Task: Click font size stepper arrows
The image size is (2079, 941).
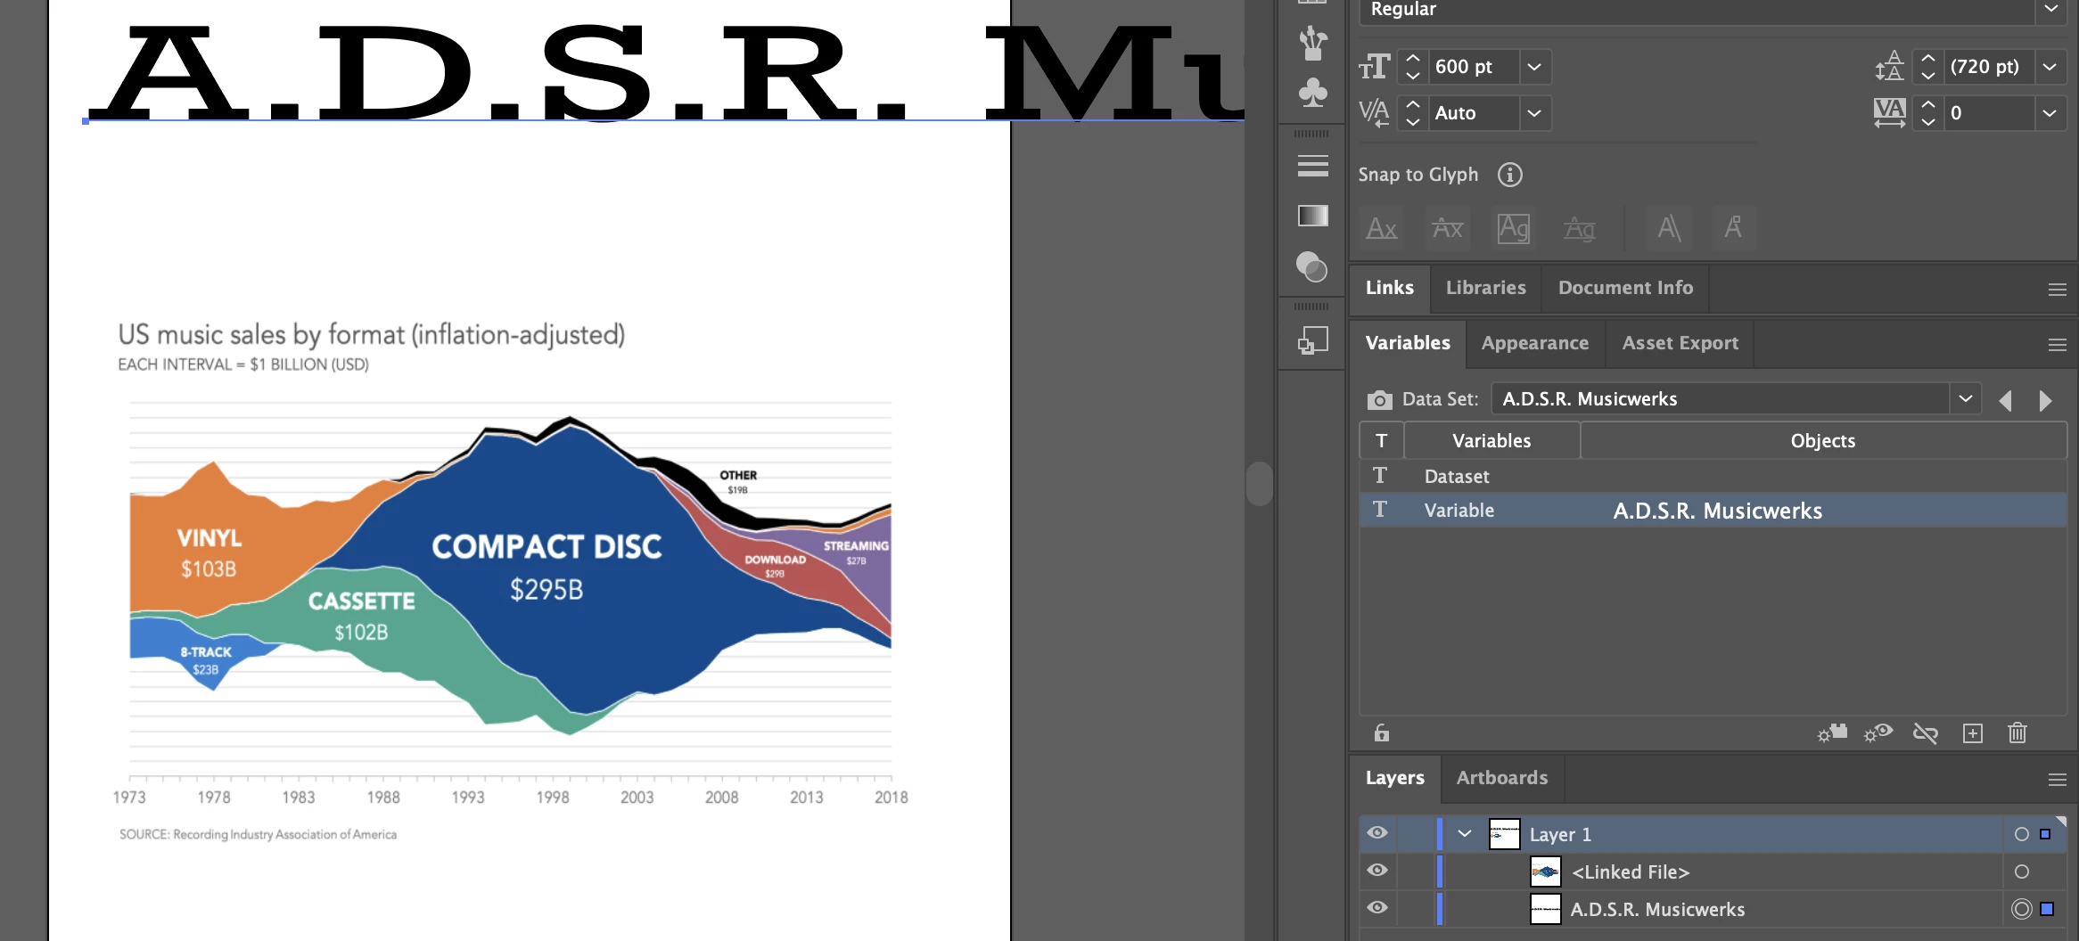Action: [1412, 67]
